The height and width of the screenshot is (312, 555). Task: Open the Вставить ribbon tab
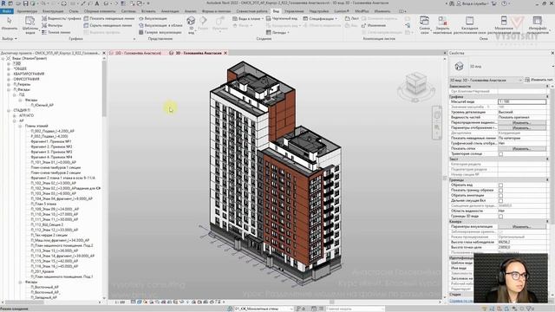148,11
